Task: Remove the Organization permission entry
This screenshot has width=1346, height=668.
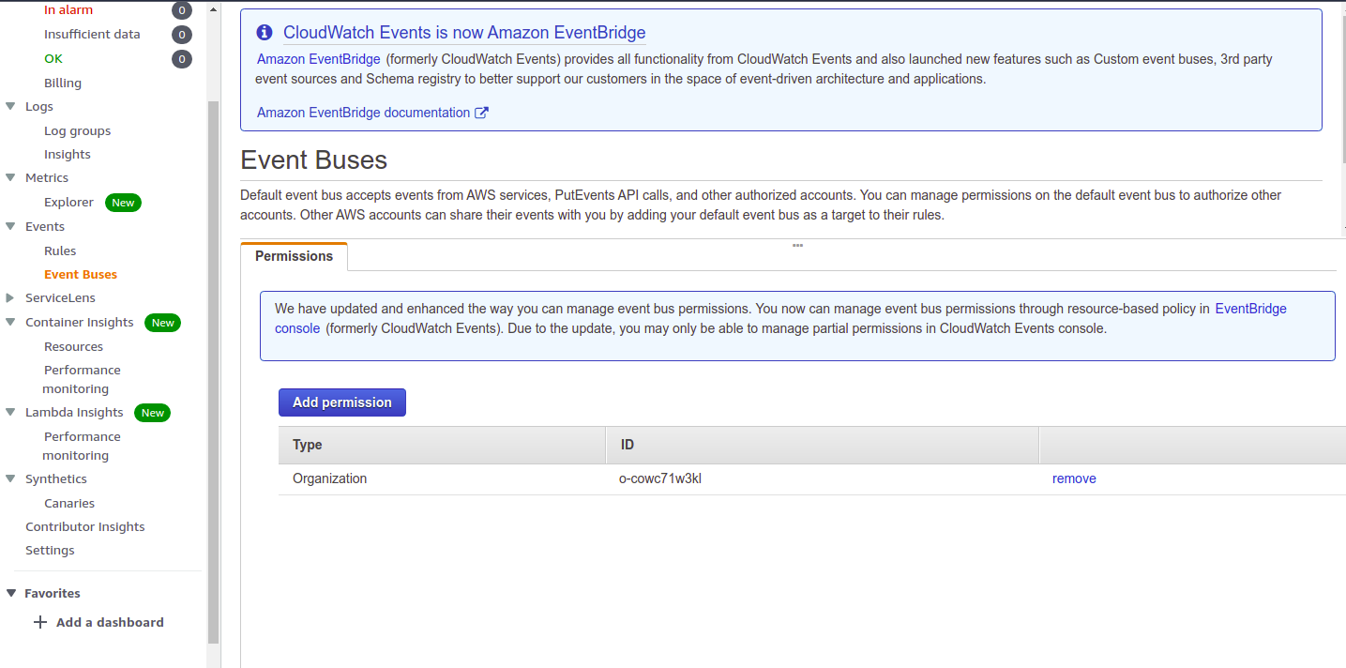Action: click(x=1074, y=478)
